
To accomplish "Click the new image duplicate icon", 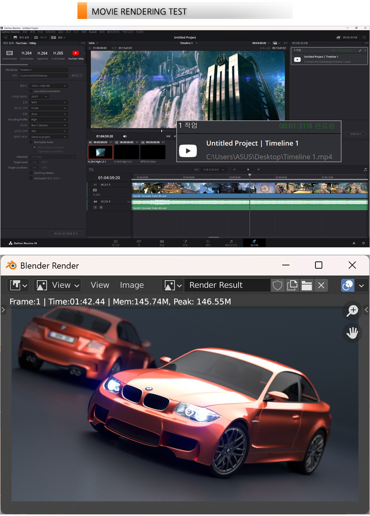I will pos(292,285).
